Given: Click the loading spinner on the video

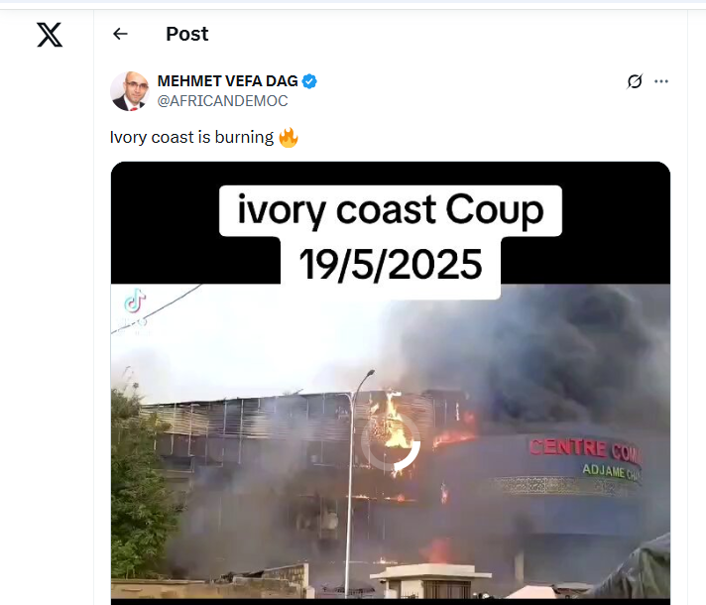Looking at the screenshot, I should [391, 443].
